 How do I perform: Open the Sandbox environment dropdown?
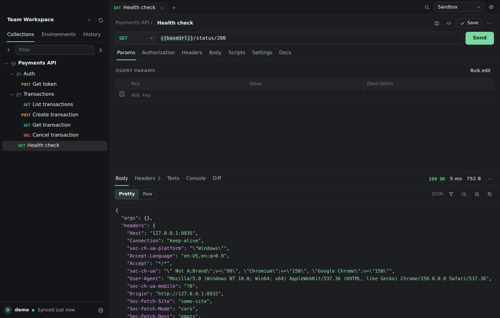click(x=459, y=7)
